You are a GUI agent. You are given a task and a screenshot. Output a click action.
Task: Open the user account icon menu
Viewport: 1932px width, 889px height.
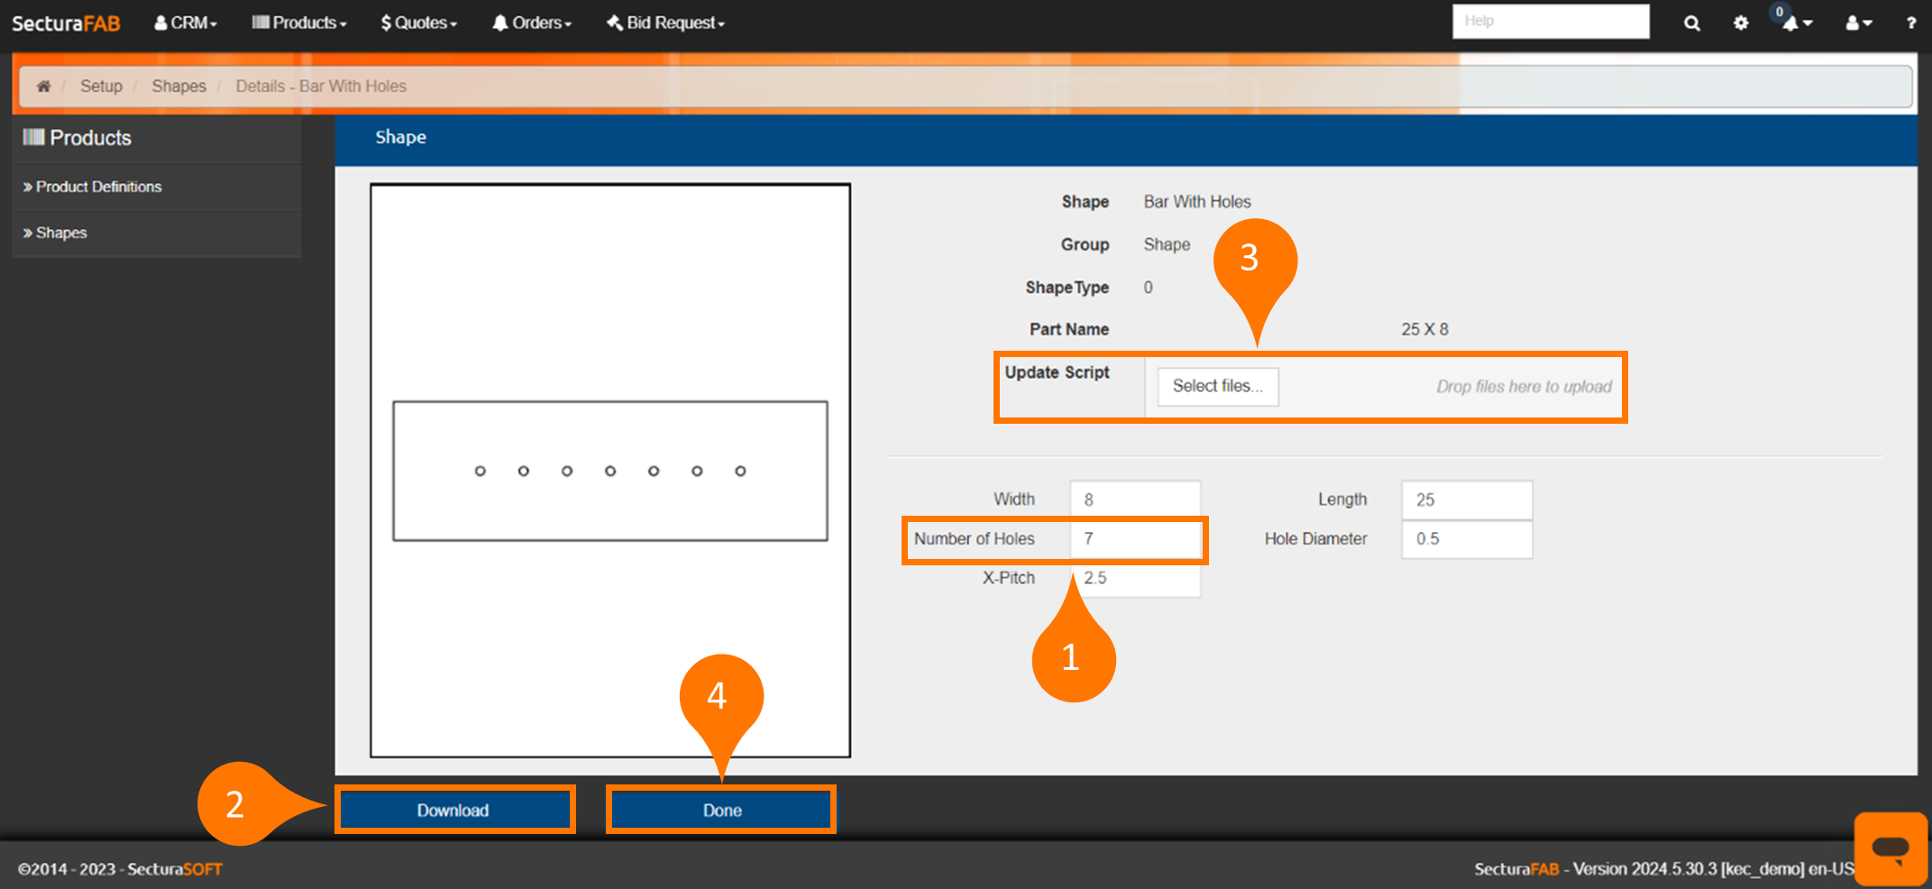1857,23
